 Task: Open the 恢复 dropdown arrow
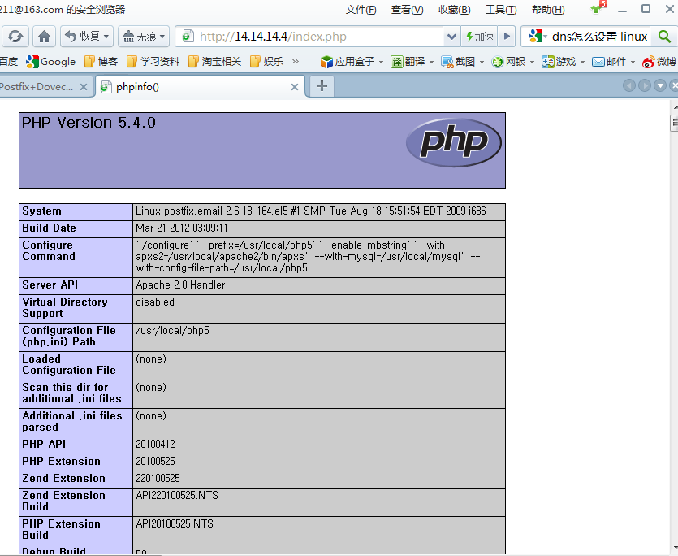(x=106, y=37)
